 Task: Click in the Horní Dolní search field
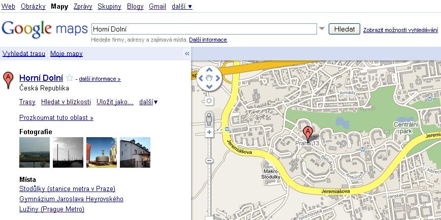204,29
